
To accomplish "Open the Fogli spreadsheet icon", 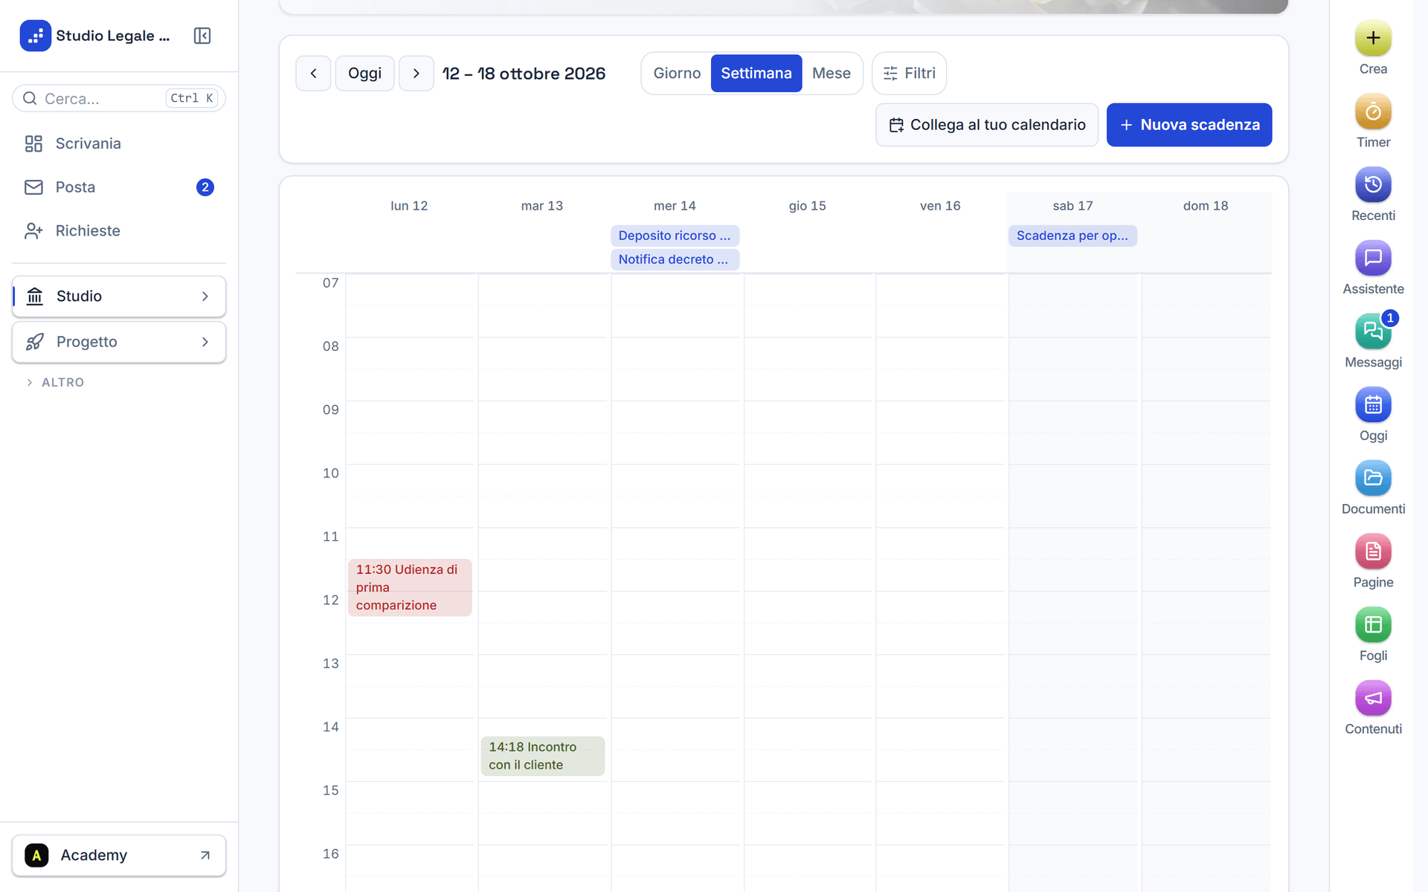I will point(1373,625).
